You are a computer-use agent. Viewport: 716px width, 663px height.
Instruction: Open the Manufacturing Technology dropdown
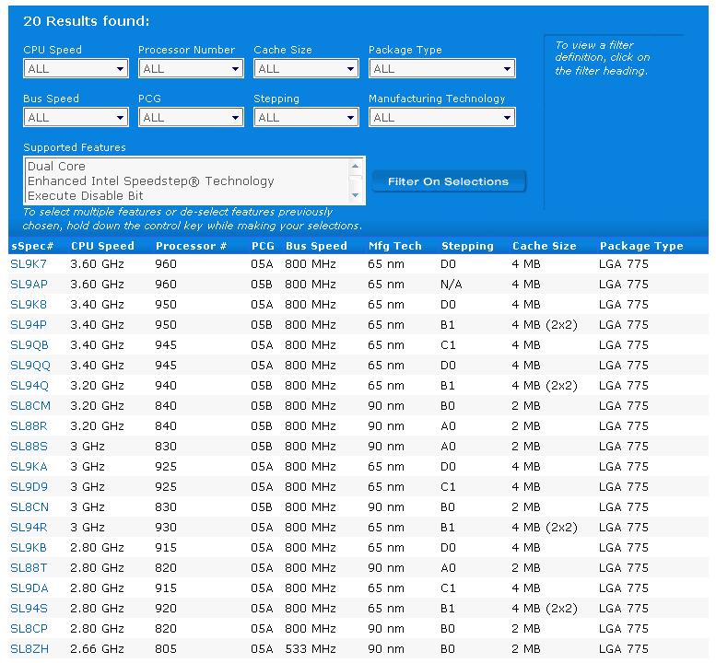coord(442,118)
